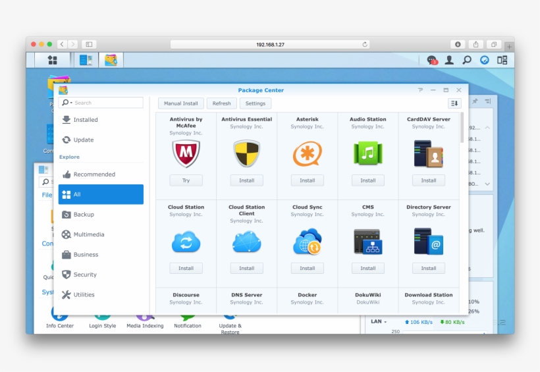Open the DSM top bar search icon
Image resolution: width=540 pixels, height=372 pixels.
click(467, 60)
